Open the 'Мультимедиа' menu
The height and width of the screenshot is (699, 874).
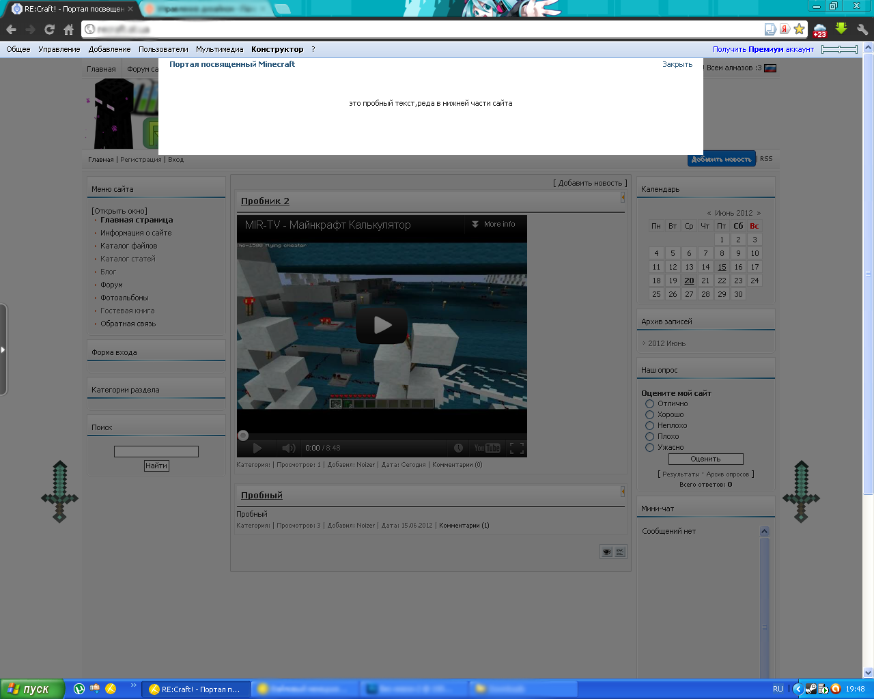(x=219, y=49)
